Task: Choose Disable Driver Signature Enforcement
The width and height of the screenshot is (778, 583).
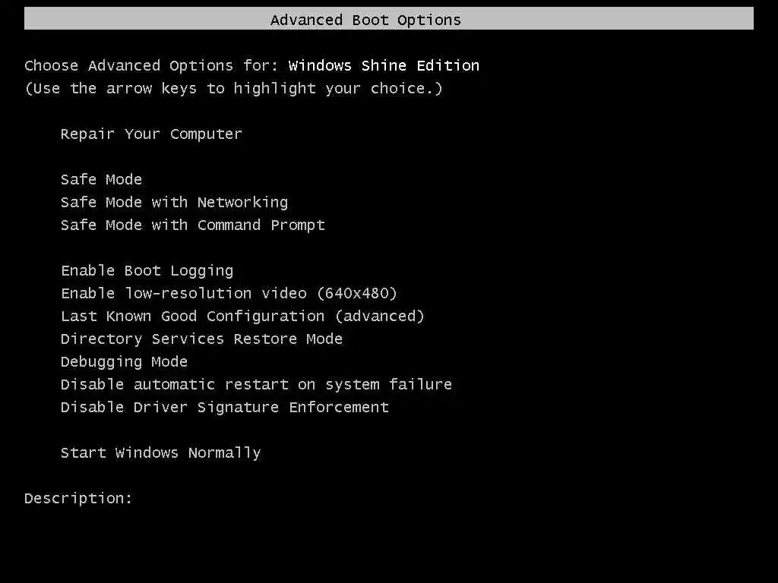Action: pyautogui.click(x=224, y=408)
